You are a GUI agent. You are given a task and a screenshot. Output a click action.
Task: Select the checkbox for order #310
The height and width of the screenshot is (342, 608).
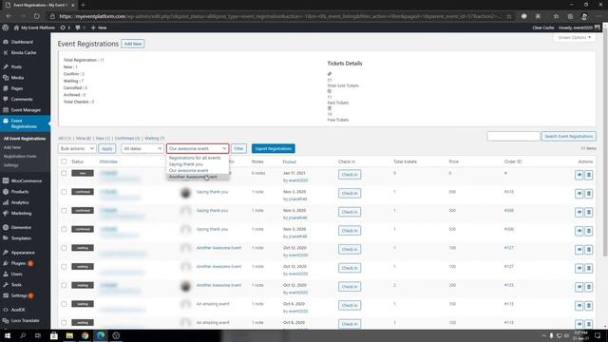(64, 192)
